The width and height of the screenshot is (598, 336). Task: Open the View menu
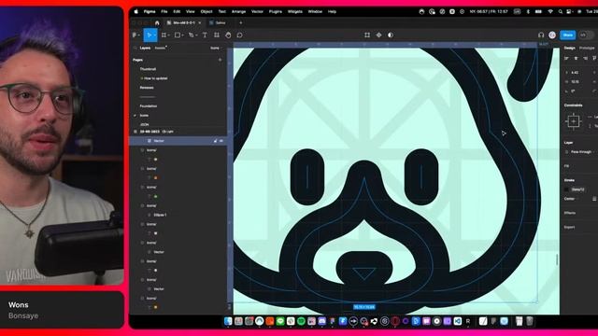191,12
